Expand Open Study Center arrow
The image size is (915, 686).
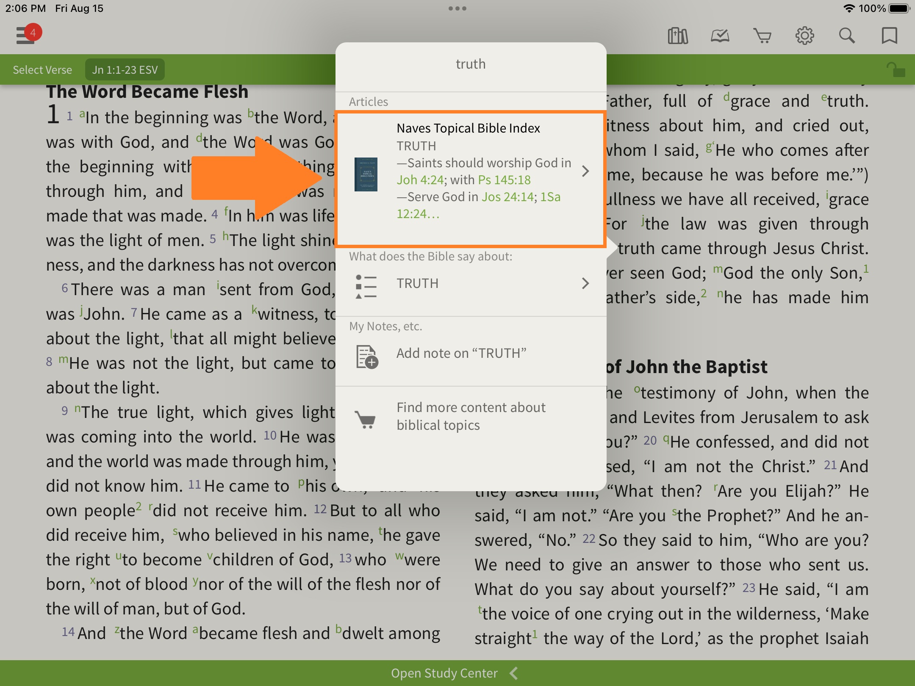[514, 673]
